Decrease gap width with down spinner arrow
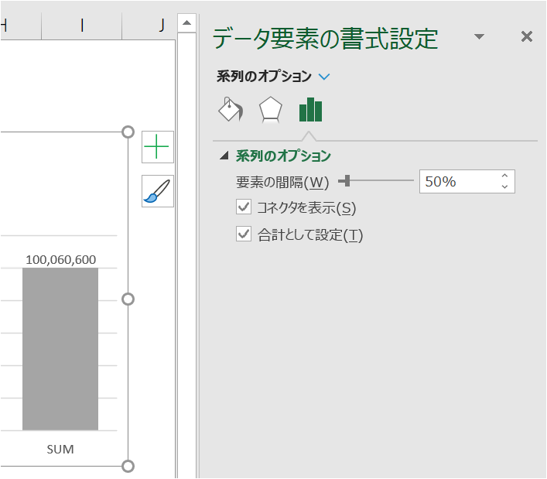The width and height of the screenshot is (547, 479). tap(504, 186)
